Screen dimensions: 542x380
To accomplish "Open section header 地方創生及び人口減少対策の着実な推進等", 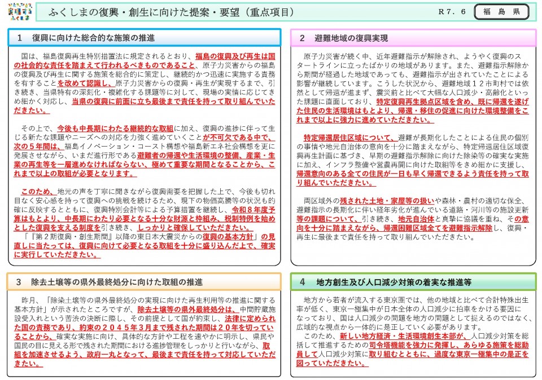I will 386,281.
